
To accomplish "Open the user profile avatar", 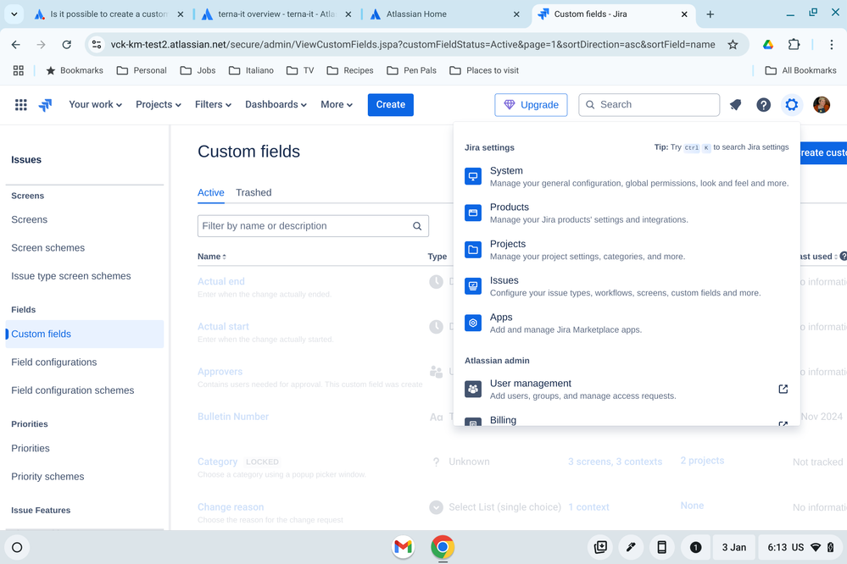I will (822, 105).
